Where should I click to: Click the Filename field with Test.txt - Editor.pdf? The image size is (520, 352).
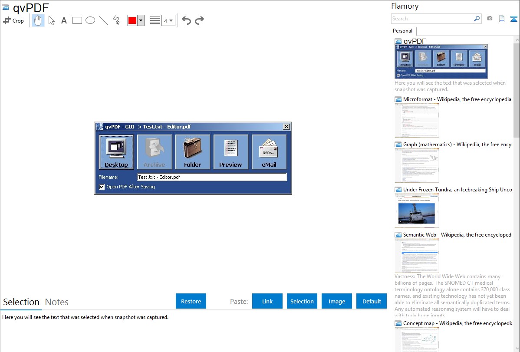tap(212, 177)
